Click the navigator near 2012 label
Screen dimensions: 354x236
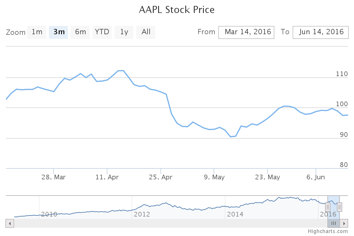pos(142,214)
